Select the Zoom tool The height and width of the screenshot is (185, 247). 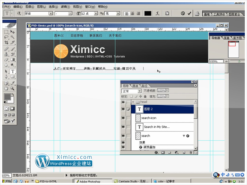point(12,89)
